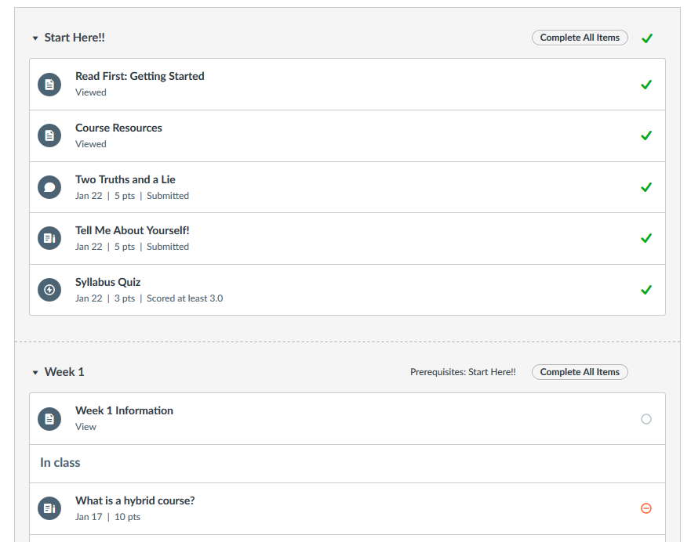The height and width of the screenshot is (542, 691).
Task: Collapse the Week 1 module
Action: click(35, 373)
